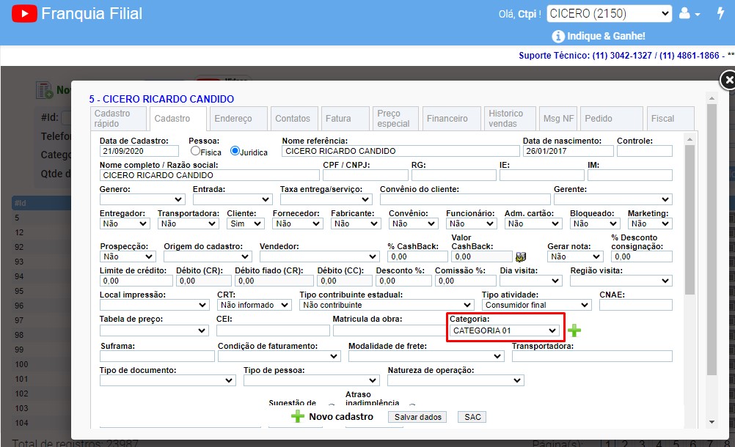The width and height of the screenshot is (735, 447).
Task: Open the Cliente dropdown showing Sim
Action: (246, 223)
